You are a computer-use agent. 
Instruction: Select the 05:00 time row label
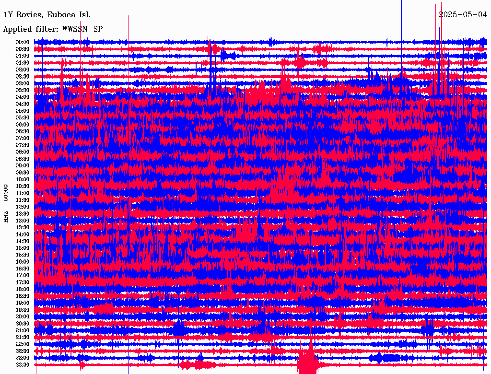(x=23, y=111)
